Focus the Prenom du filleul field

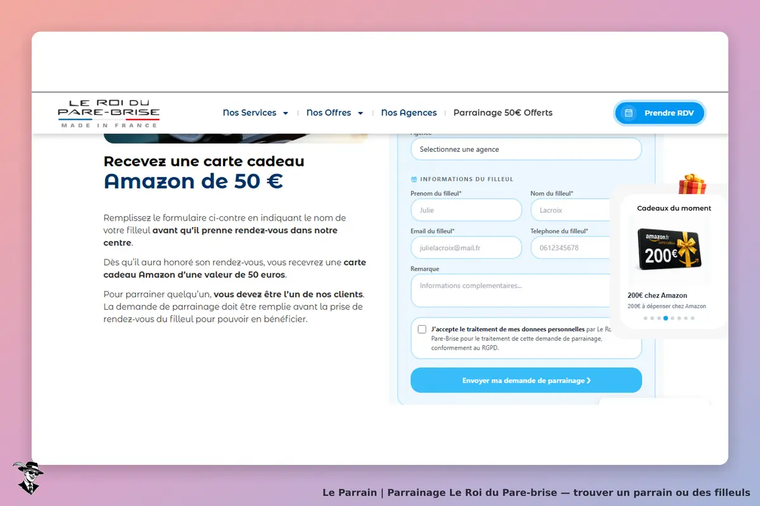tap(466, 210)
